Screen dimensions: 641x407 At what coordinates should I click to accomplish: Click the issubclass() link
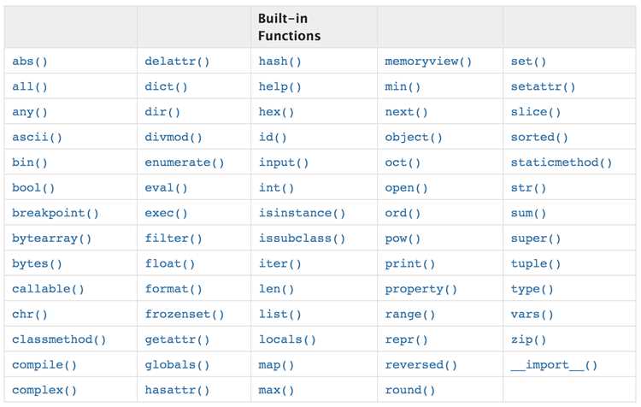click(x=302, y=239)
